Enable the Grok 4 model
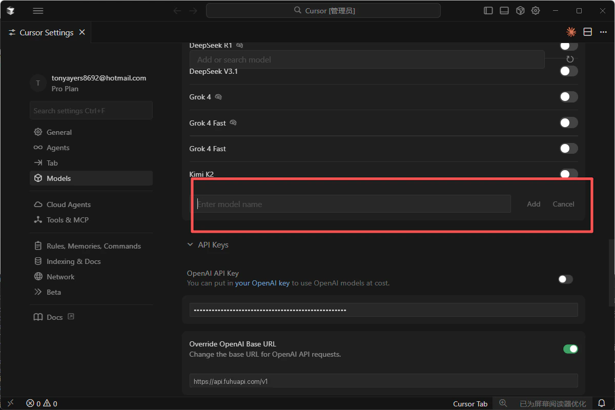The width and height of the screenshot is (615, 410). (569, 97)
